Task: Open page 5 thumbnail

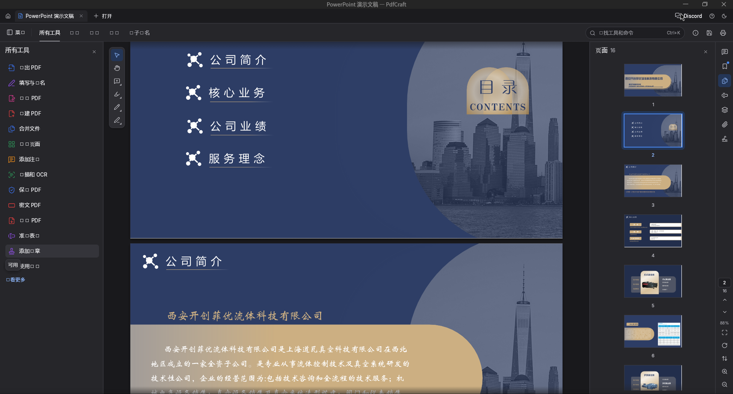Action: [653, 281]
